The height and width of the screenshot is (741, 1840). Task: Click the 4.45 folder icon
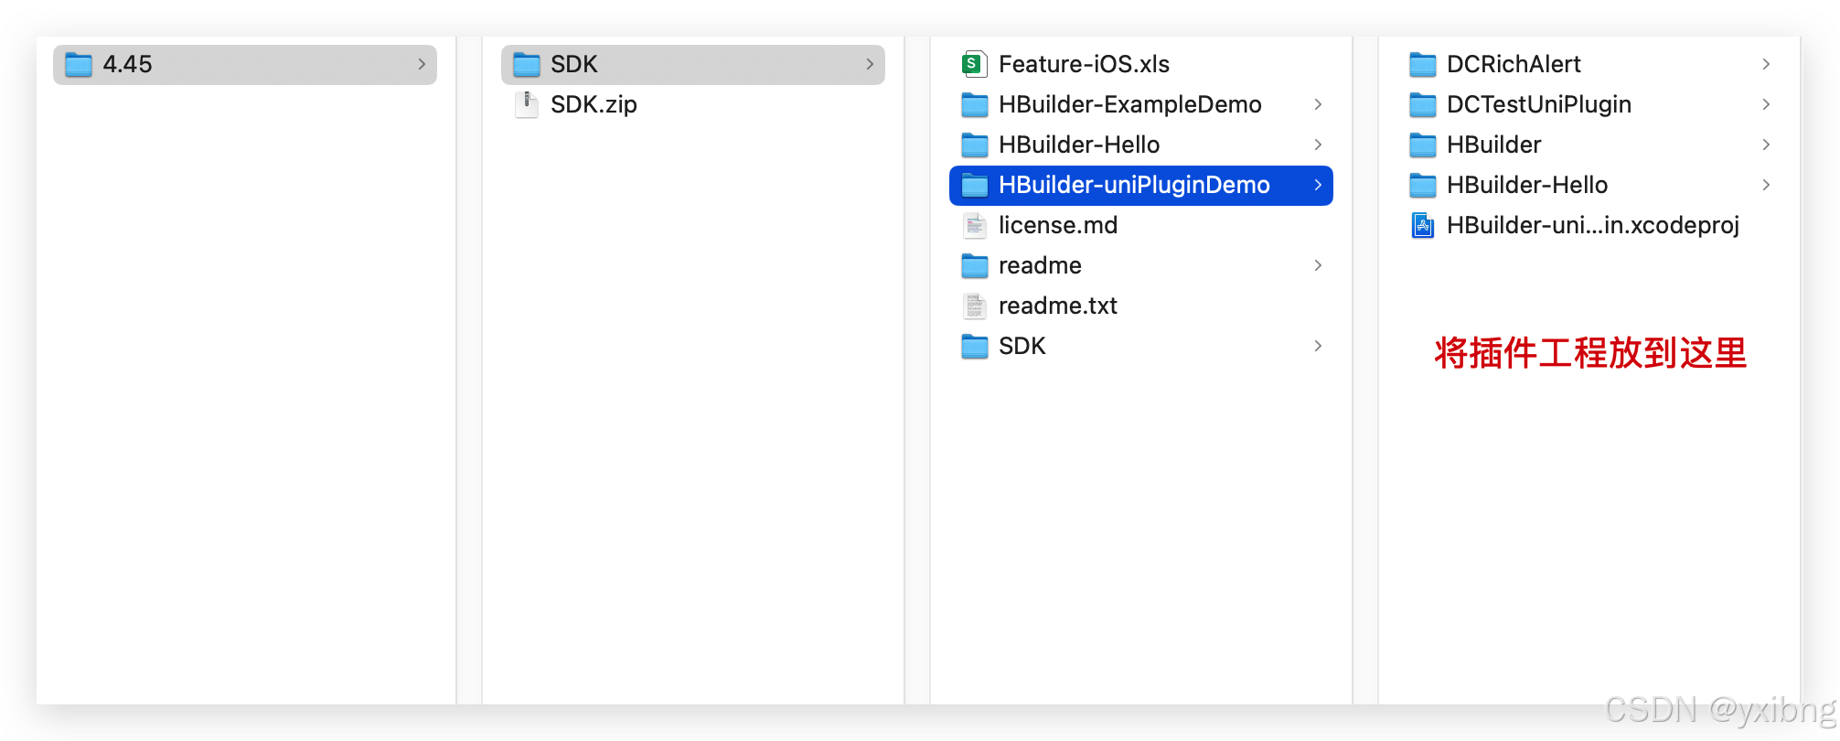(79, 65)
